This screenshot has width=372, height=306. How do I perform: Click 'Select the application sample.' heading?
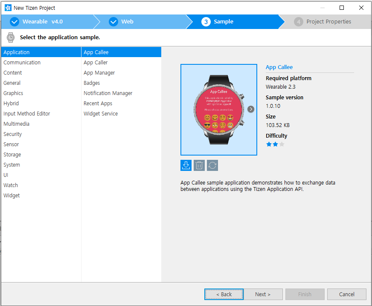[x=60, y=38]
